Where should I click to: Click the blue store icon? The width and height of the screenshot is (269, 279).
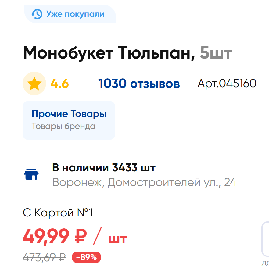click(31, 174)
